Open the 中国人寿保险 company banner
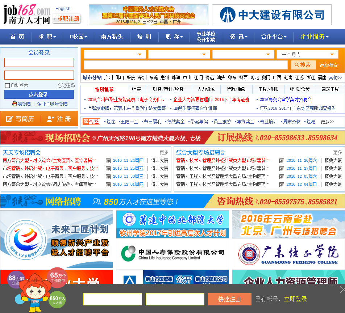Image resolution: width=345 pixels, height=313 pixels. point(172,254)
